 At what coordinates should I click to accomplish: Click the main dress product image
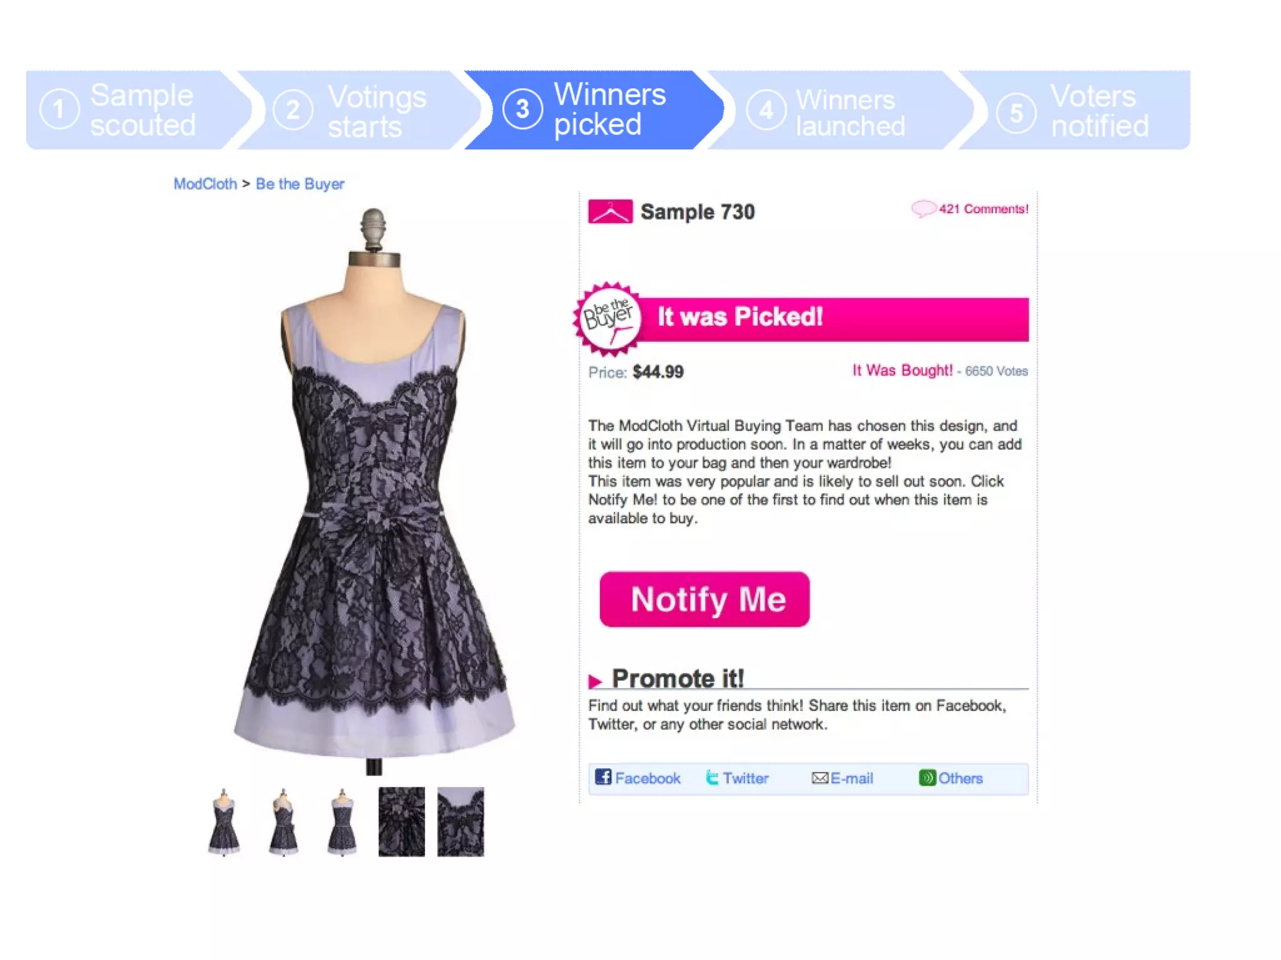click(374, 491)
